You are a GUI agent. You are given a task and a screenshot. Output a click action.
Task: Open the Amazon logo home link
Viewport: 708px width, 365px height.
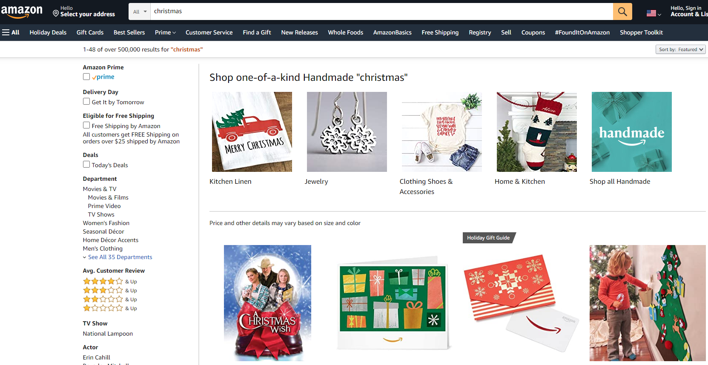tap(22, 12)
